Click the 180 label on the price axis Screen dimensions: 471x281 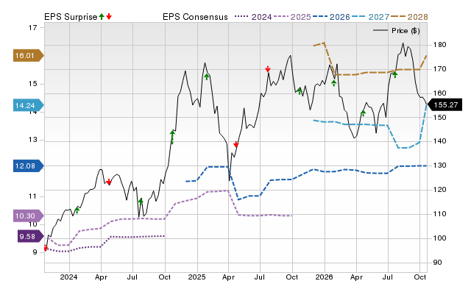pos(440,45)
